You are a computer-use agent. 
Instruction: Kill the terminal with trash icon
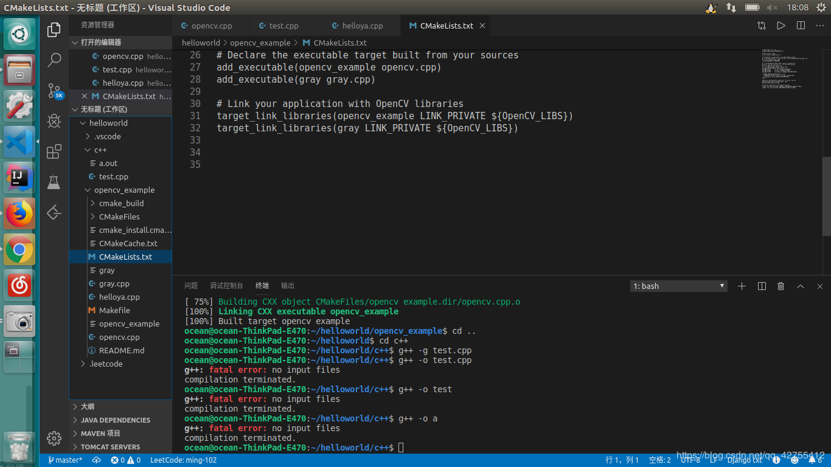pos(781,286)
